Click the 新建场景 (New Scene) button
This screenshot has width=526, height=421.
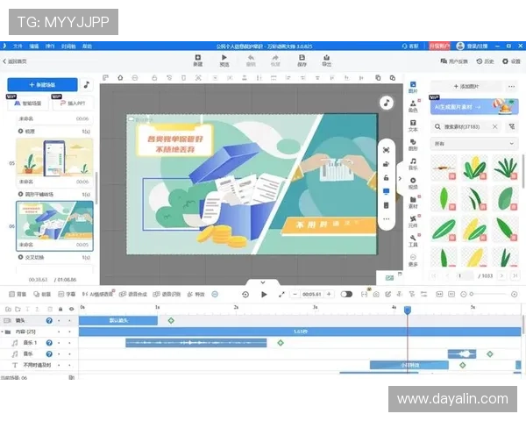[42, 85]
